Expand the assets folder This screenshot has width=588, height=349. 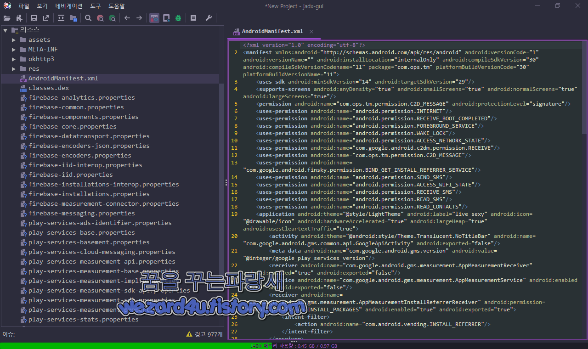pyautogui.click(x=14, y=40)
